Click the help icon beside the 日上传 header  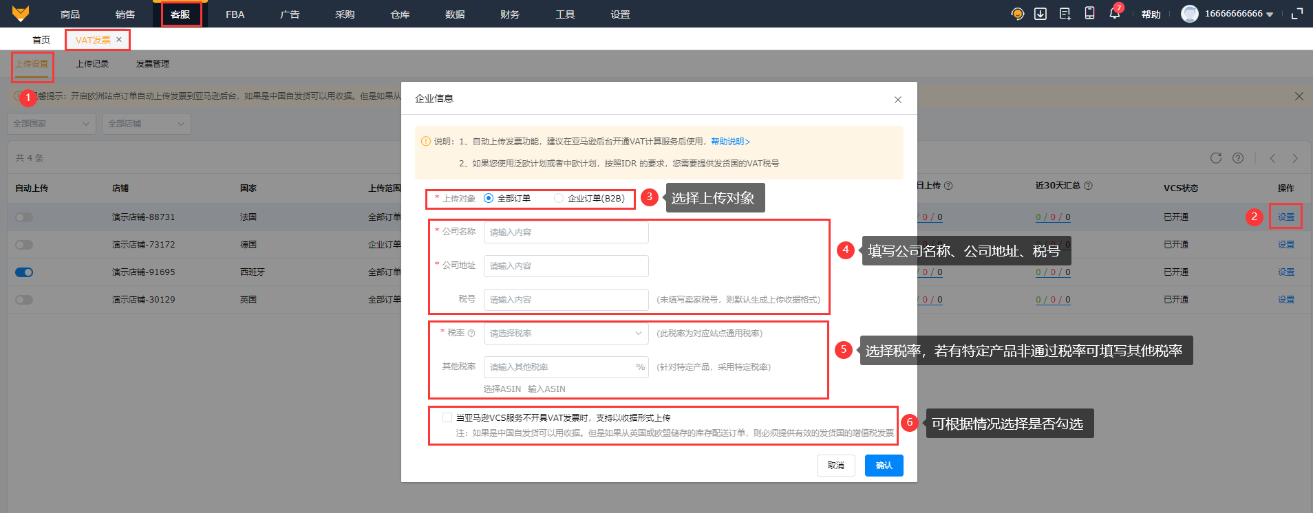[x=948, y=186]
